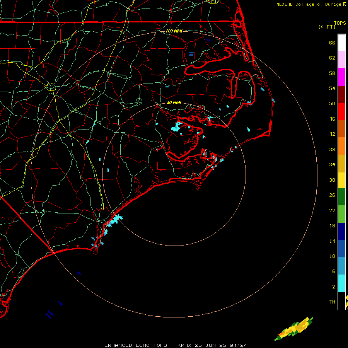Screen dimensions: 348x348
Task: Click the bright red 50 kft swatch
Action: tap(341, 111)
